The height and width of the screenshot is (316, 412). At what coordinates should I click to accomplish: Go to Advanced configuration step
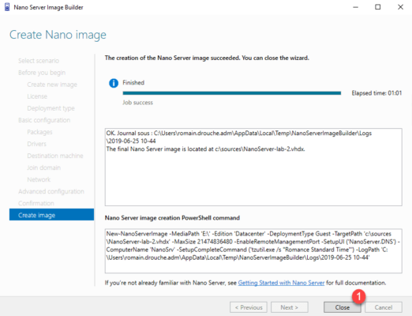click(x=51, y=191)
